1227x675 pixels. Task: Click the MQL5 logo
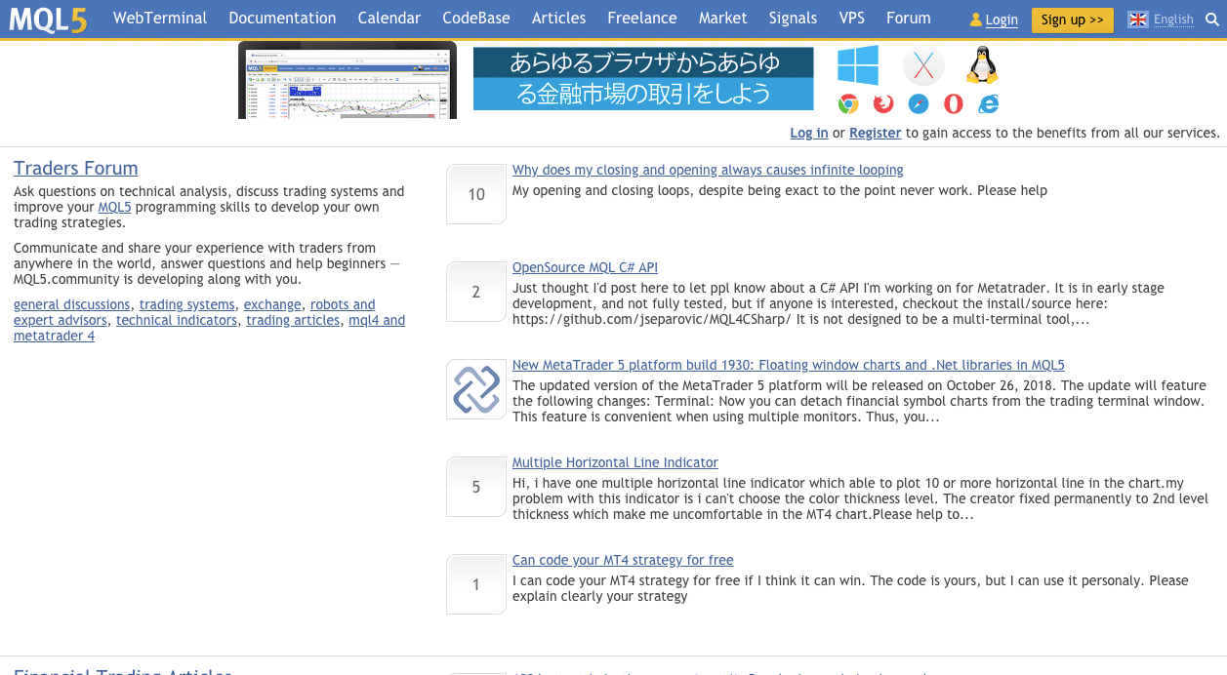point(50,19)
